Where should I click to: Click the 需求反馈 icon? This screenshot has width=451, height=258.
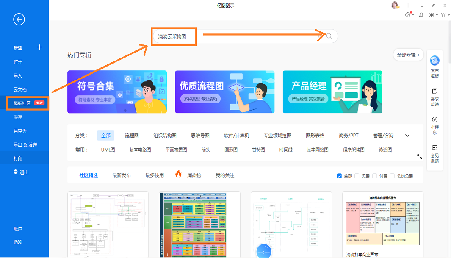434,91
